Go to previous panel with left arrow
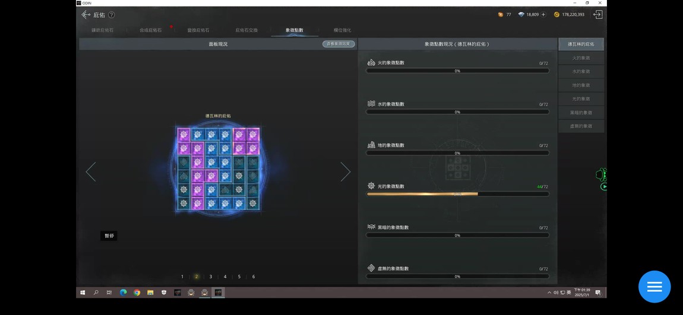The image size is (683, 315). [91, 172]
